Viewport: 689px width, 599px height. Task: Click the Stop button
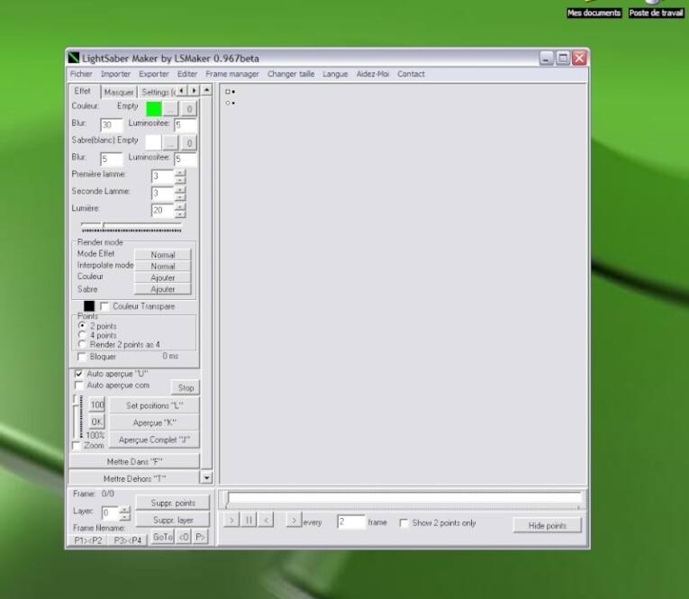click(186, 387)
